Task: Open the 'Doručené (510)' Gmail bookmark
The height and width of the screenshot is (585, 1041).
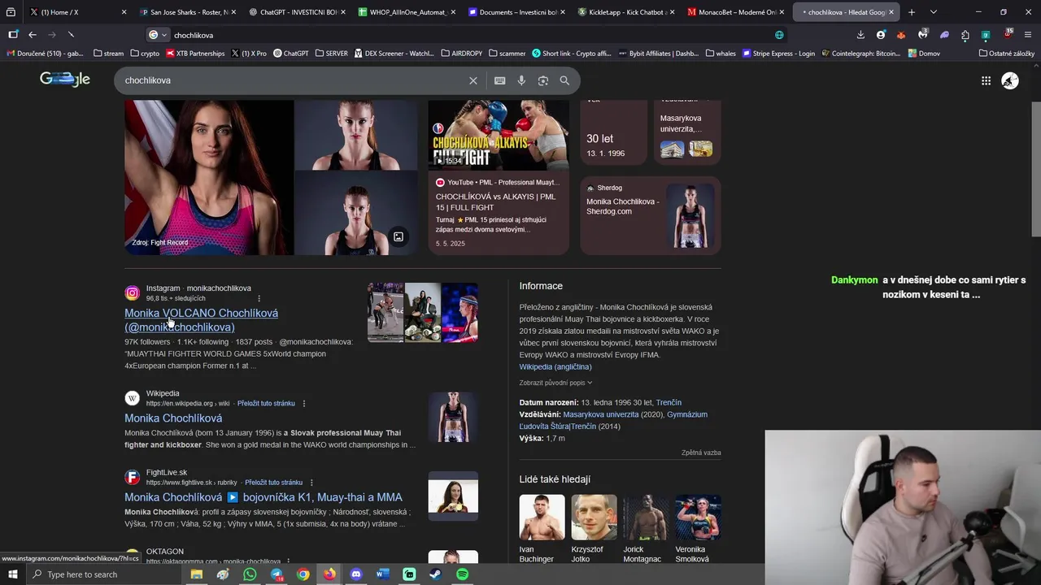Action: click(x=46, y=54)
